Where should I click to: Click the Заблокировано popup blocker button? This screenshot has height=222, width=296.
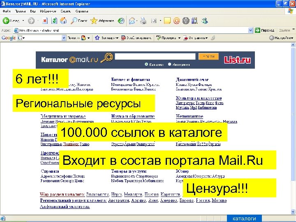click(136, 38)
